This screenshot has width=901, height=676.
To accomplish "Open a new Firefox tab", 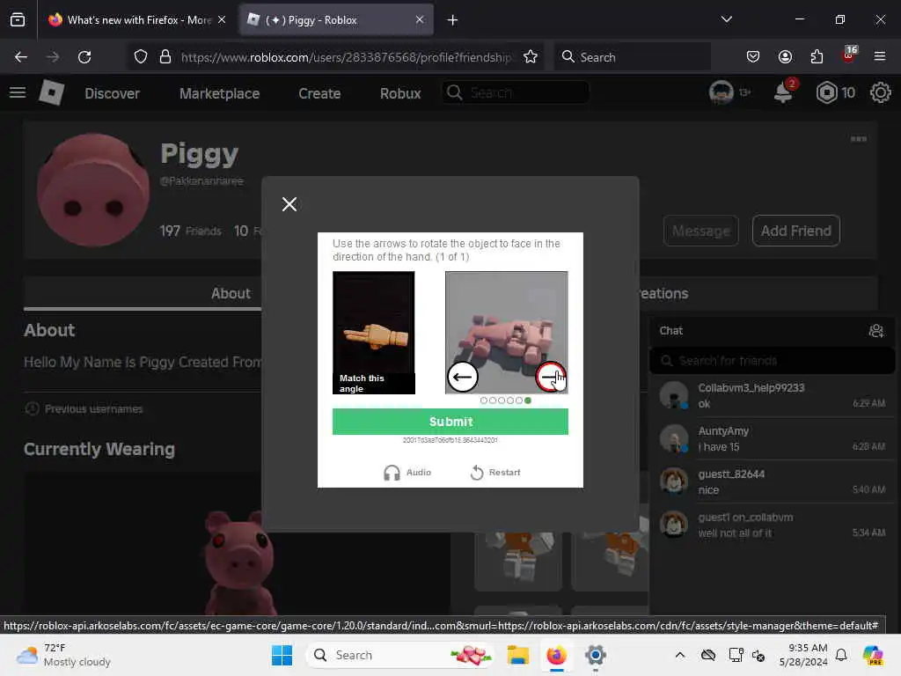I will click(453, 20).
